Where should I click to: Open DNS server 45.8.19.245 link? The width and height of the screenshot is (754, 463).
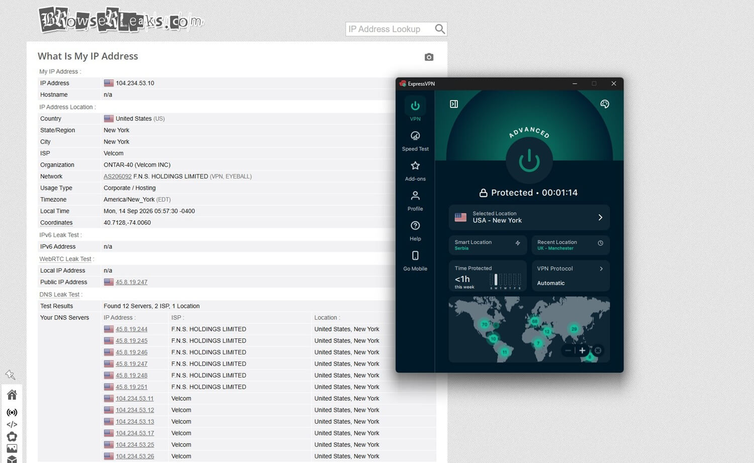tap(131, 341)
